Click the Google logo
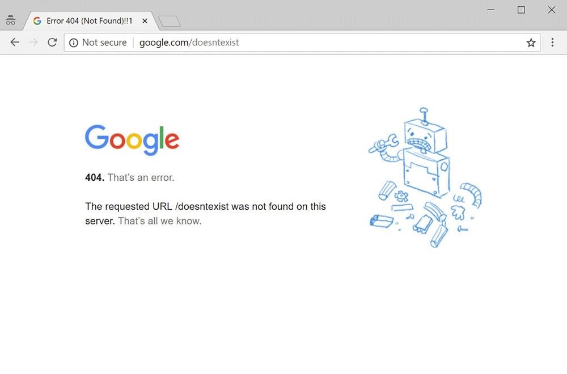This screenshot has height=374, width=567. 132,139
